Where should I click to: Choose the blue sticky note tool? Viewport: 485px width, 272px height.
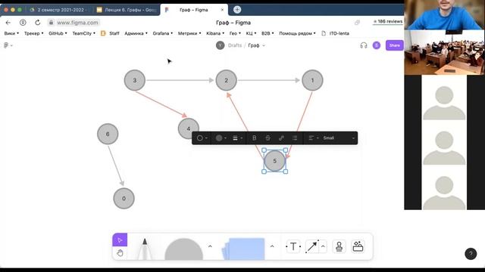pos(244,249)
